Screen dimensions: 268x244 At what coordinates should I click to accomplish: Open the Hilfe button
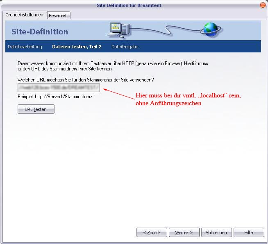[x=249, y=233]
